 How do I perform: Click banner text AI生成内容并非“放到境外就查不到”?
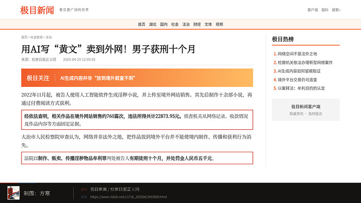pos(98,78)
